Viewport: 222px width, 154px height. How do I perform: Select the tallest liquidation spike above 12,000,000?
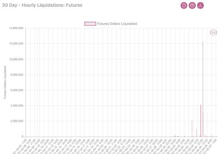click(x=203, y=89)
